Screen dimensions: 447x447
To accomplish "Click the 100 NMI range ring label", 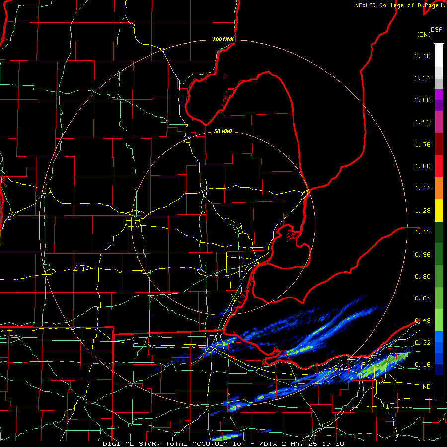I will [223, 39].
